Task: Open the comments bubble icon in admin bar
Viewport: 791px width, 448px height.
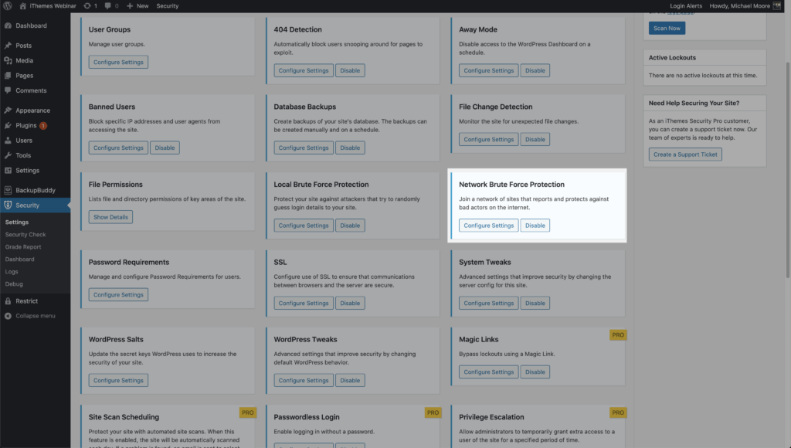Action: coord(107,6)
